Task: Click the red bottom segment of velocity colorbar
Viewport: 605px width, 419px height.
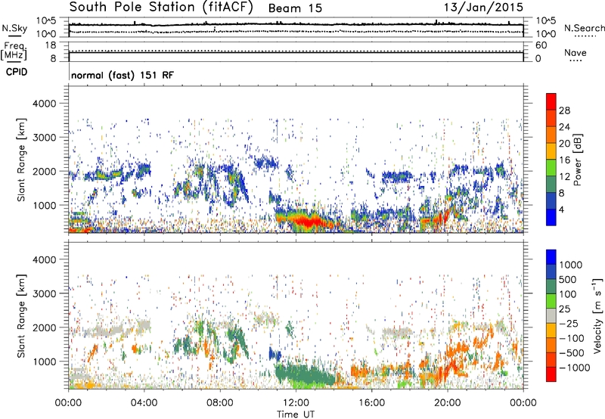Action: tap(551, 374)
